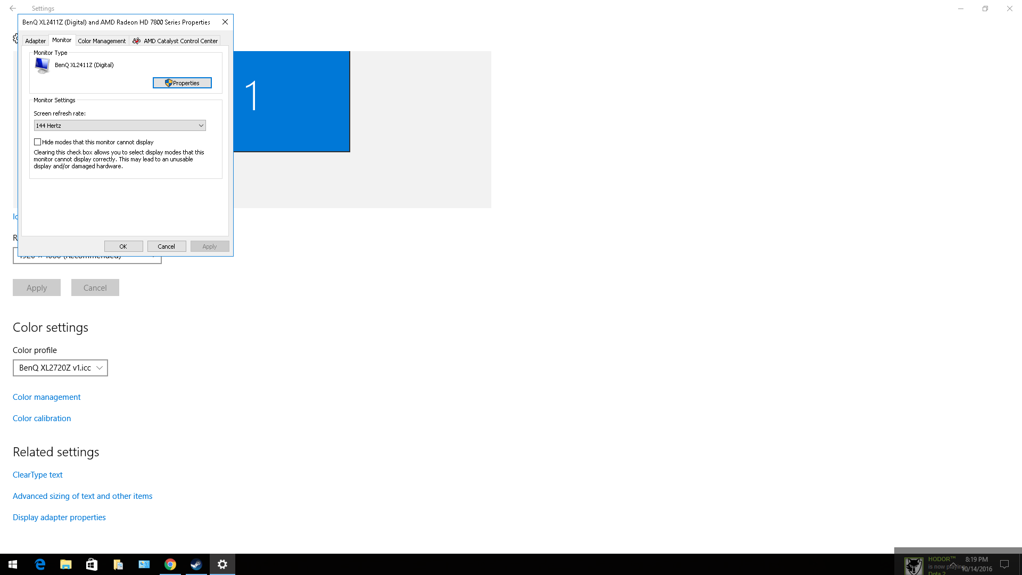The image size is (1022, 575).
Task: Click the Adapter tab in properties dialog
Action: click(x=35, y=40)
